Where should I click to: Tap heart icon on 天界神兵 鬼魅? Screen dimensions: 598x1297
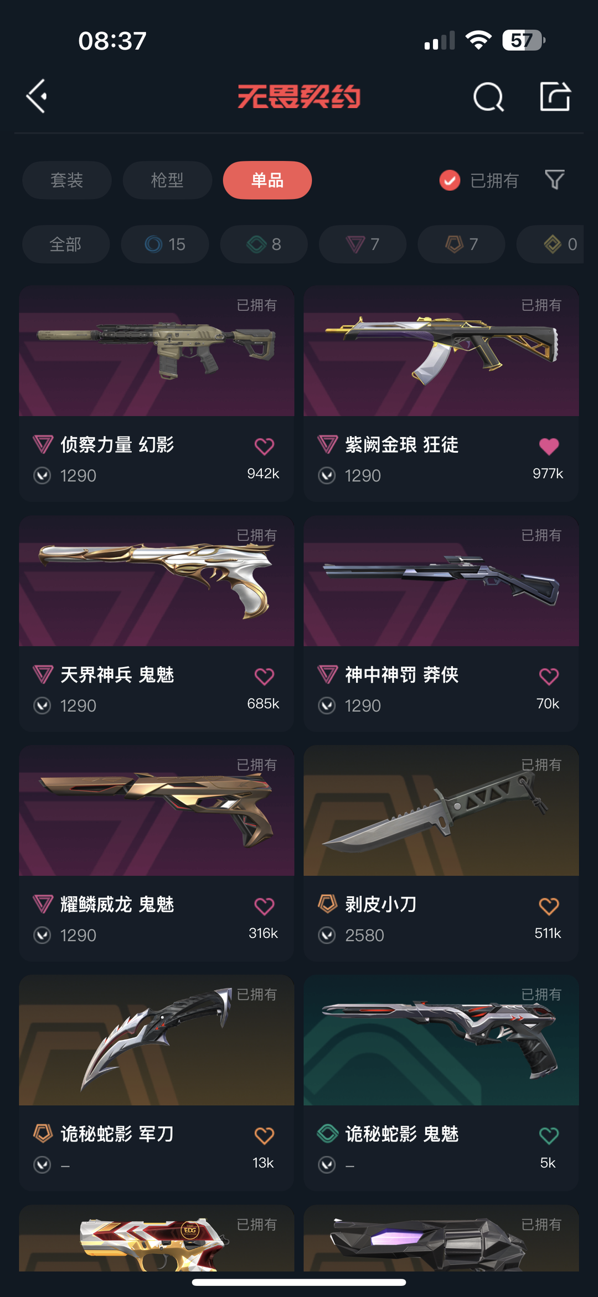click(x=264, y=676)
